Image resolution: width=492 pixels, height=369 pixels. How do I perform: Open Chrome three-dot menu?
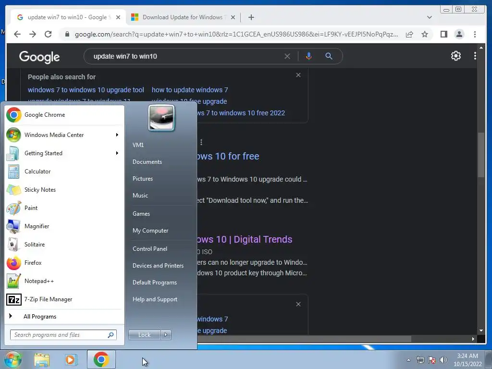point(475,34)
